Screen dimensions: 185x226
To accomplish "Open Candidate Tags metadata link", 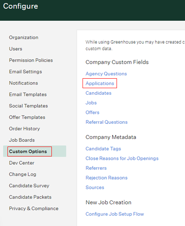I will tap(103, 149).
